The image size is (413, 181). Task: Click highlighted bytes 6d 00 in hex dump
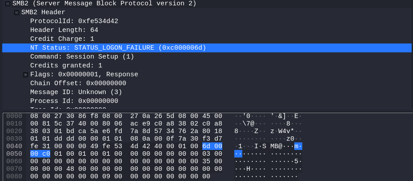[212, 146]
